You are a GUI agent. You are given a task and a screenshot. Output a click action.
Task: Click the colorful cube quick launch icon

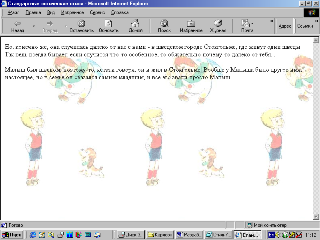pos(78,235)
